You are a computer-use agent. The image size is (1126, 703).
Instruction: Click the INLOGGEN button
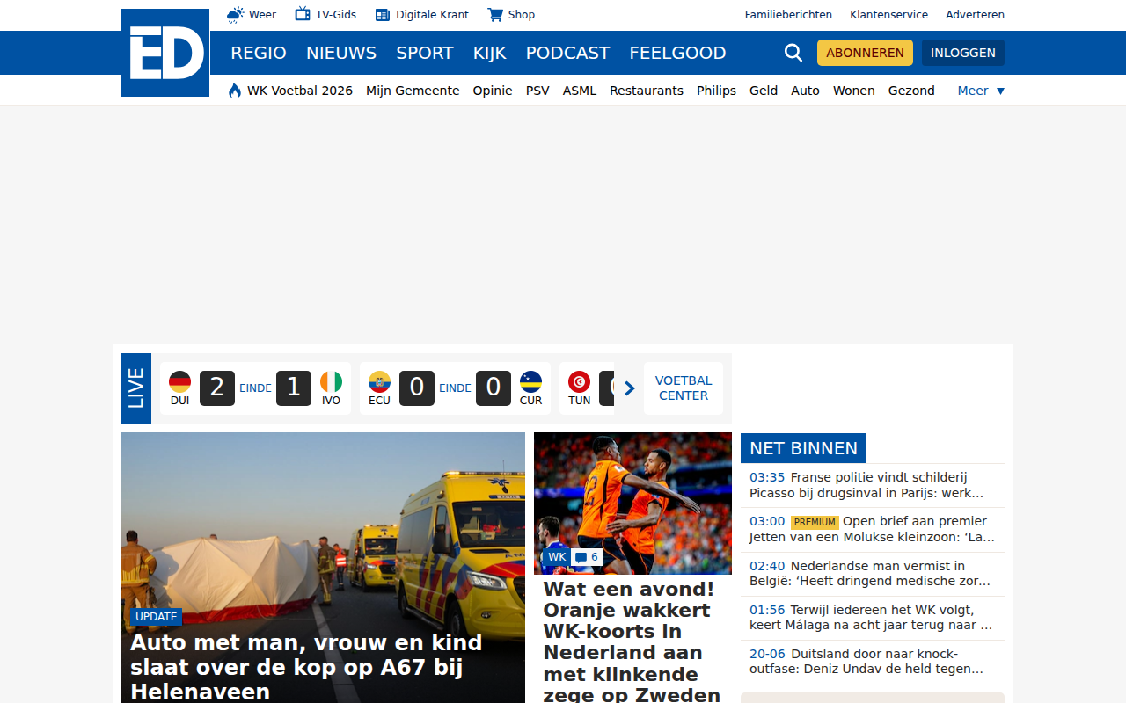coord(963,53)
